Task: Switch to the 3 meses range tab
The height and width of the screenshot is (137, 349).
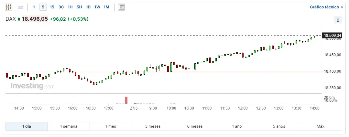Action: pyautogui.click(x=153, y=126)
